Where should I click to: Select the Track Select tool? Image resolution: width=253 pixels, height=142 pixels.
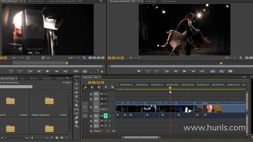[76, 84]
